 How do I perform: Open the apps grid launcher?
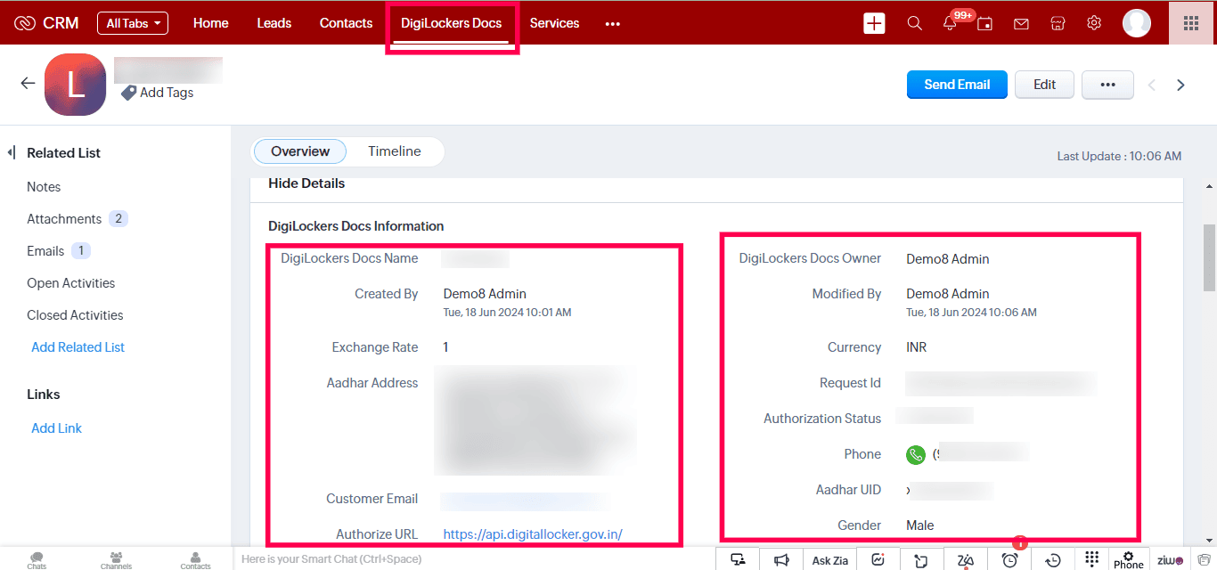coord(1191,23)
